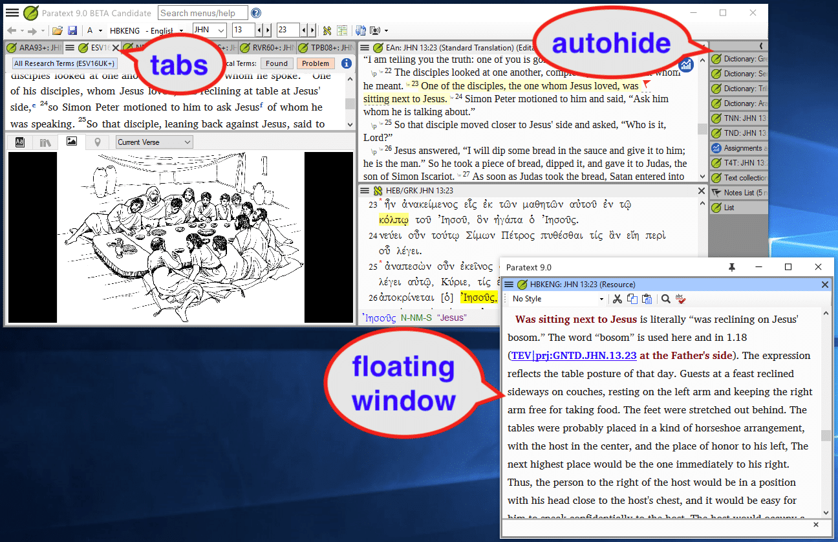Click the blue info icon beside Problem
This screenshot has height=542, width=838.
coord(347,63)
